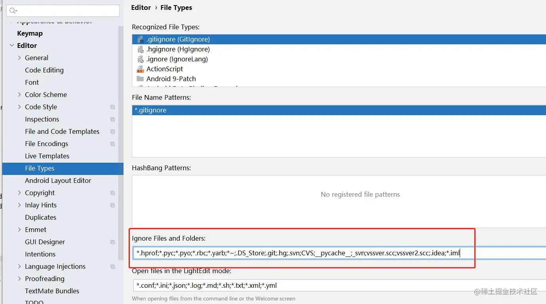Expand the Emmet node
This screenshot has width=546, height=304.
(x=20, y=230)
